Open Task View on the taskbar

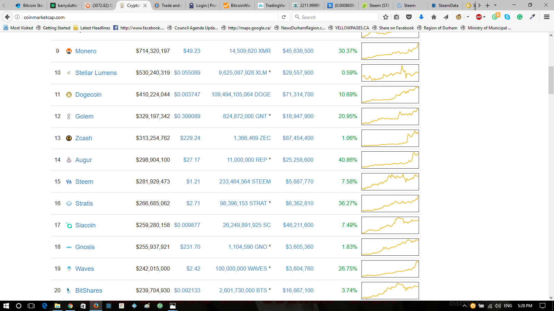[31, 306]
